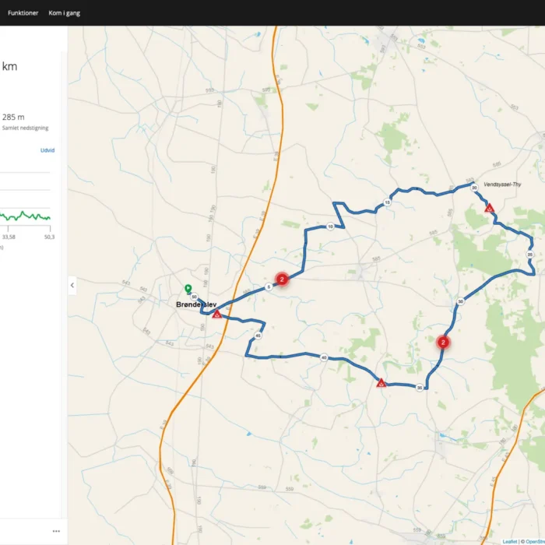545x545 pixels.
Task: Click the 5 km distance marker on the route
Action: (x=269, y=287)
